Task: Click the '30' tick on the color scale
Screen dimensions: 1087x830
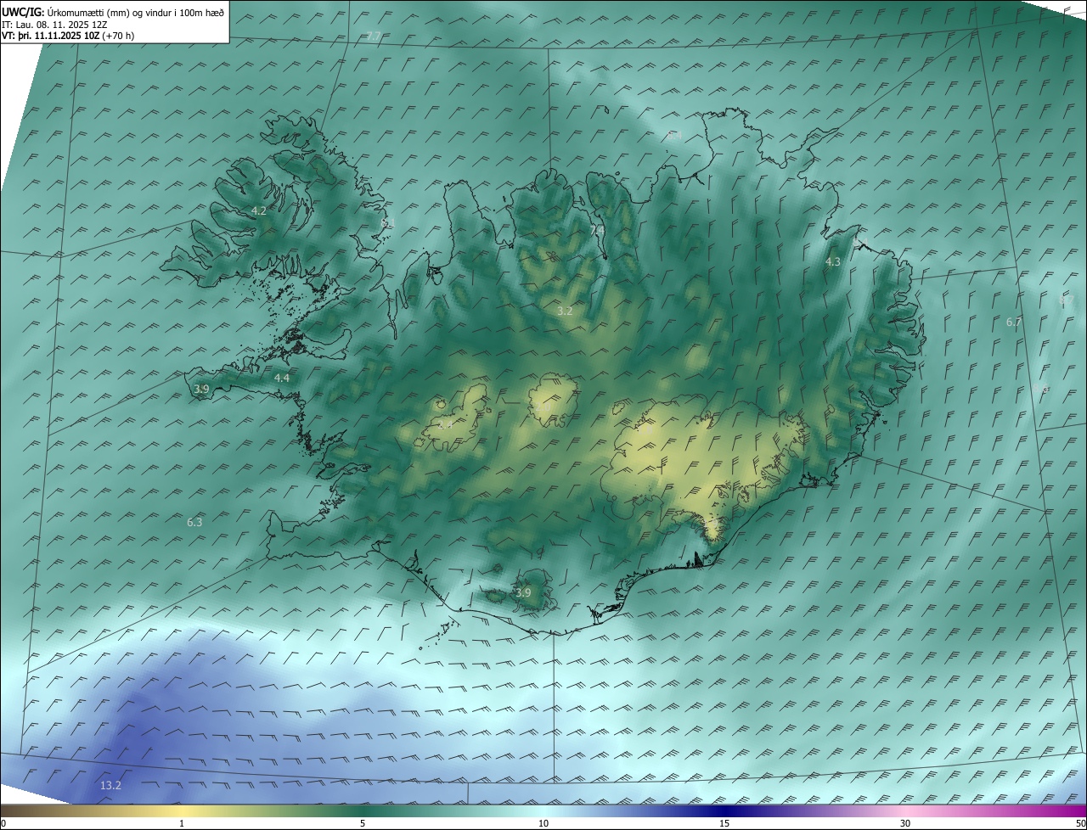Action: click(905, 823)
